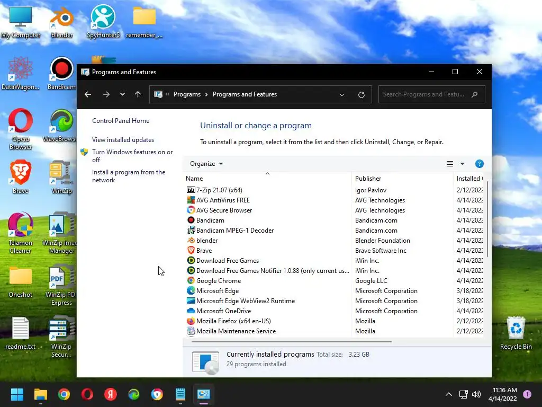Screen dimensions: 542x407
Task: Click the Google LLC publisher cell
Action: click(x=371, y=281)
